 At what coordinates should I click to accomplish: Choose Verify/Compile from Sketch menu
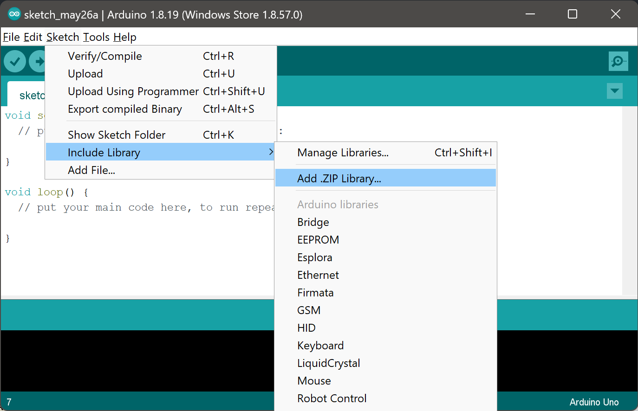click(x=161, y=56)
